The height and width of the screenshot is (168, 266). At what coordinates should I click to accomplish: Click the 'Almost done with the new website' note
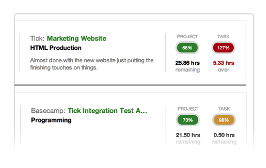click(x=92, y=64)
